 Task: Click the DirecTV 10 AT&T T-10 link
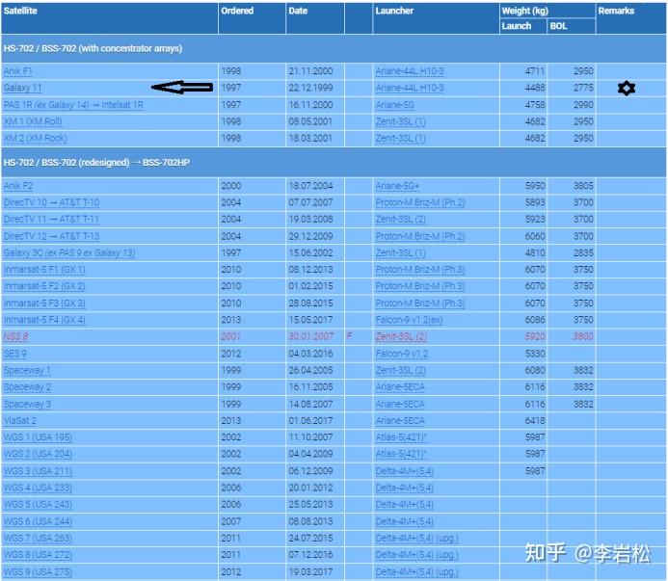[51, 202]
